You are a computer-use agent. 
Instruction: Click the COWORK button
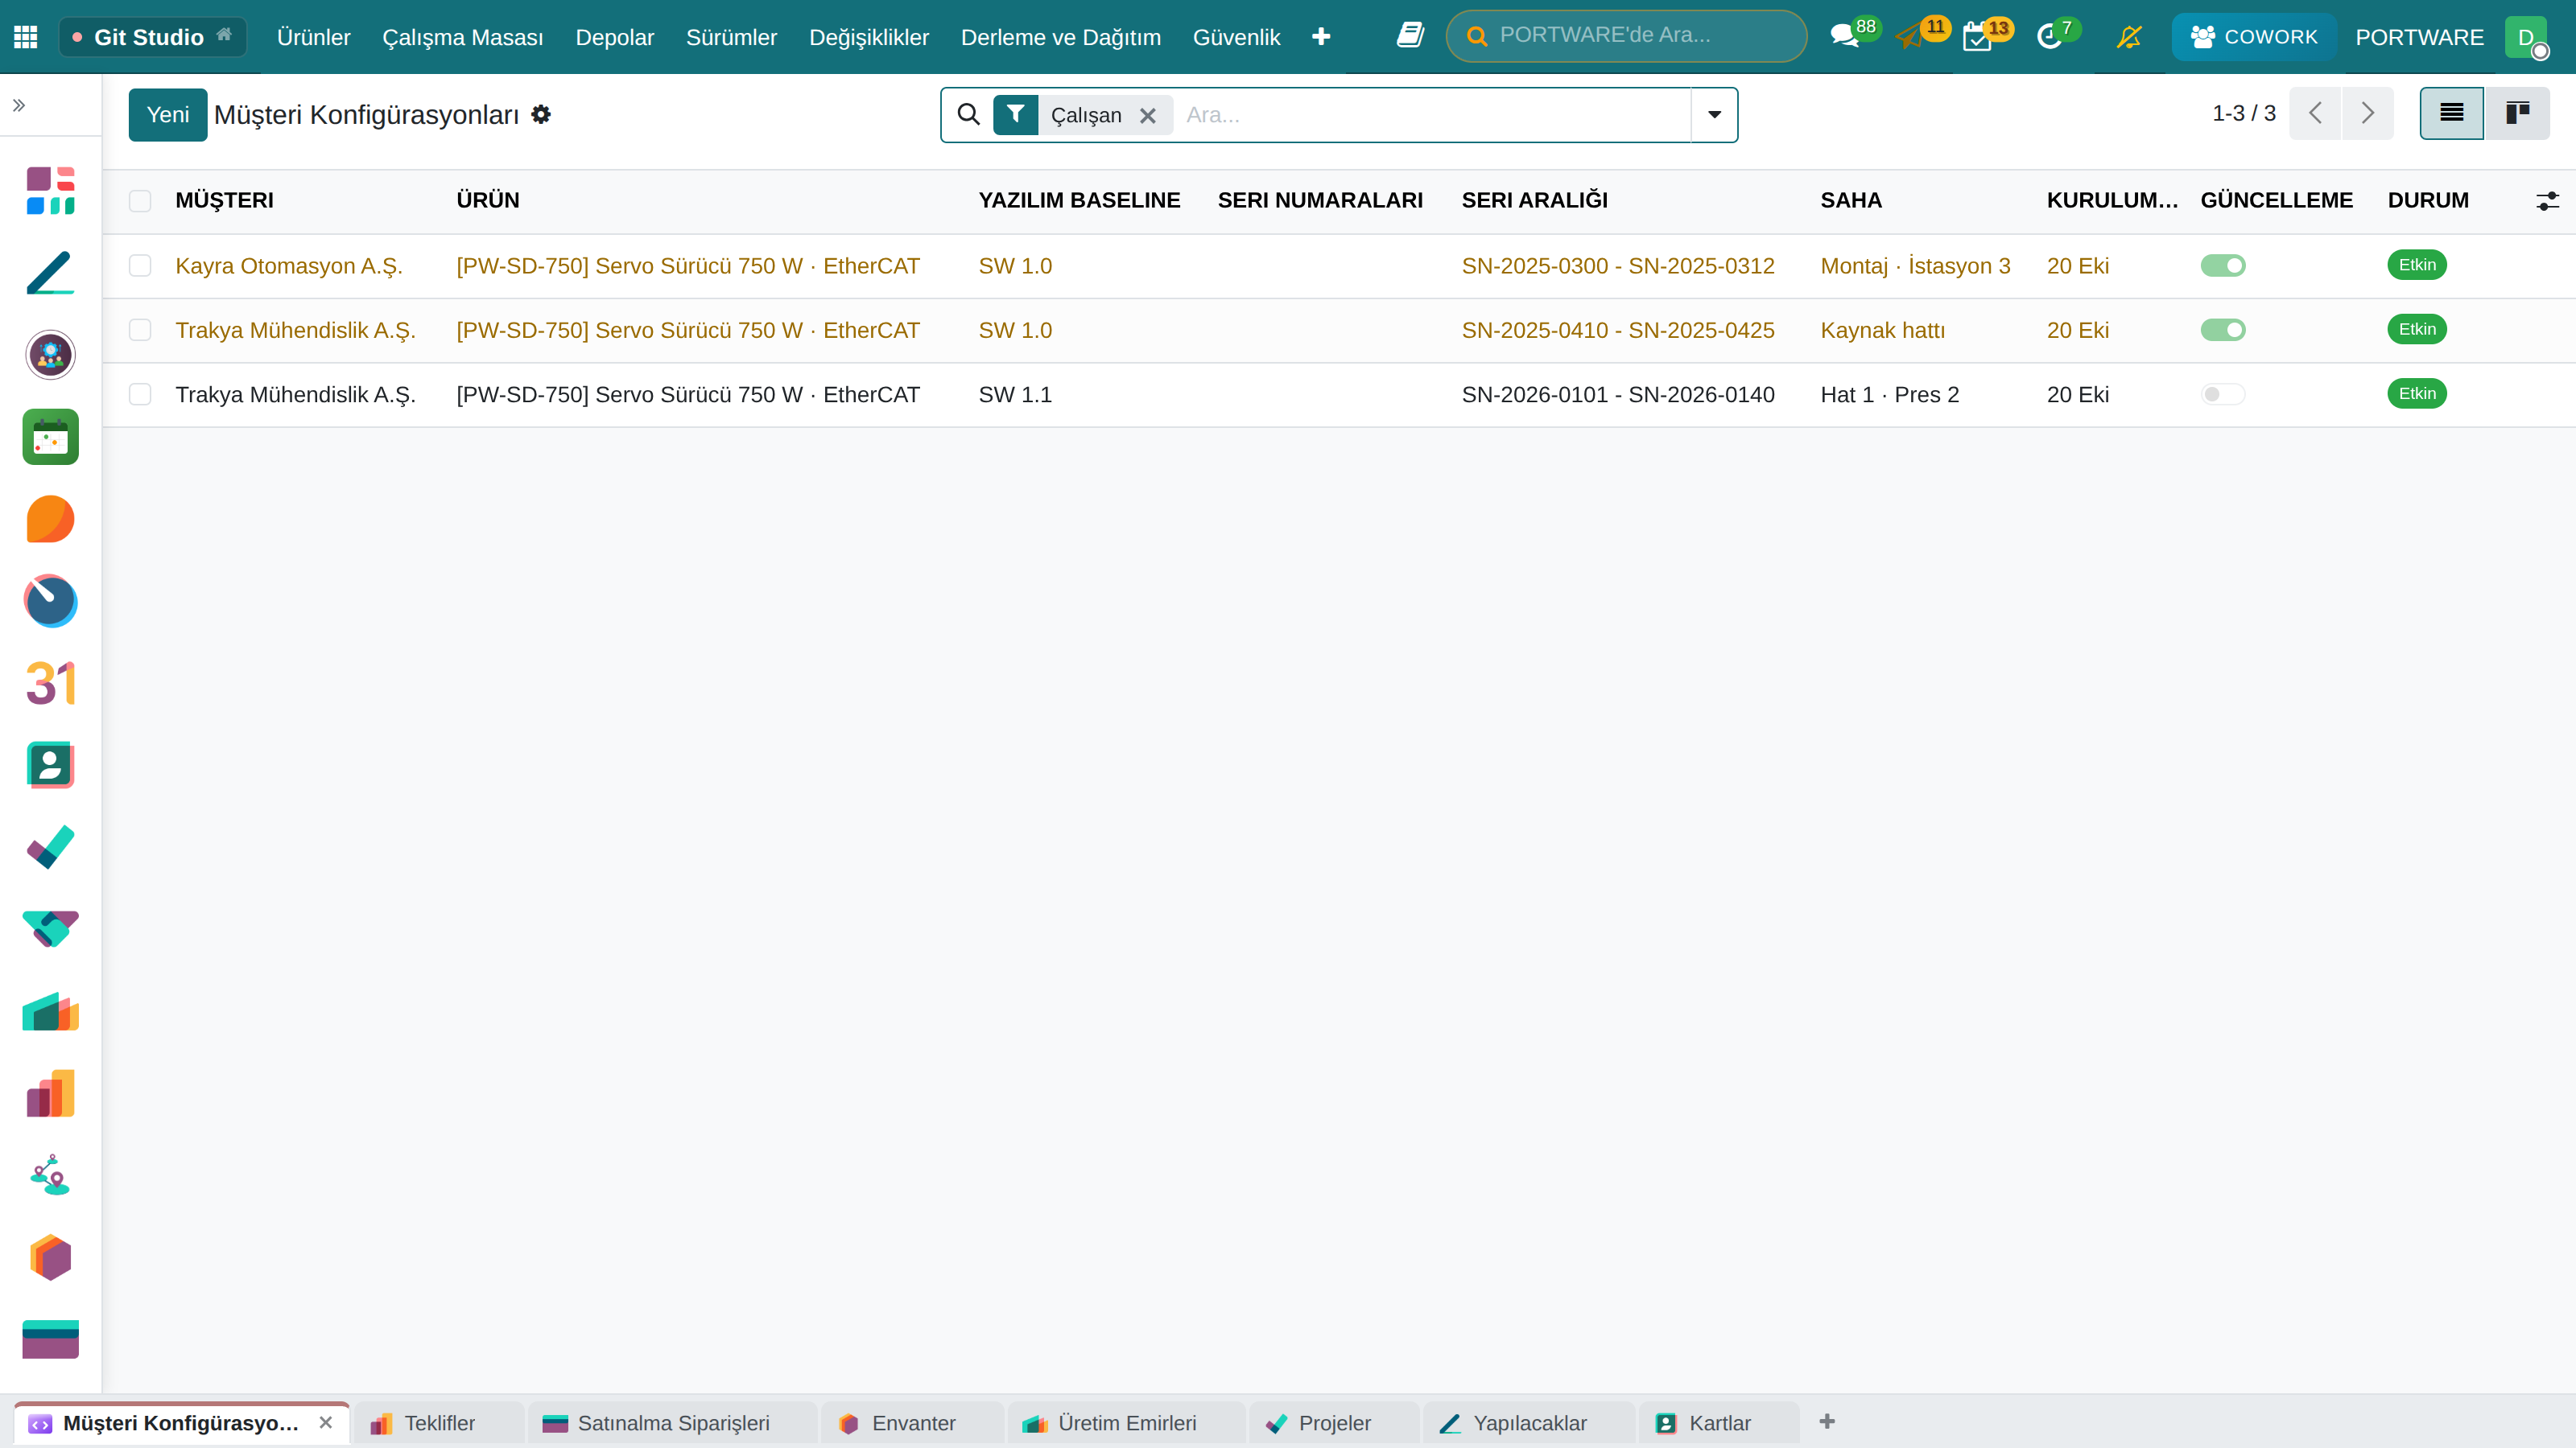pyautogui.click(x=2254, y=37)
